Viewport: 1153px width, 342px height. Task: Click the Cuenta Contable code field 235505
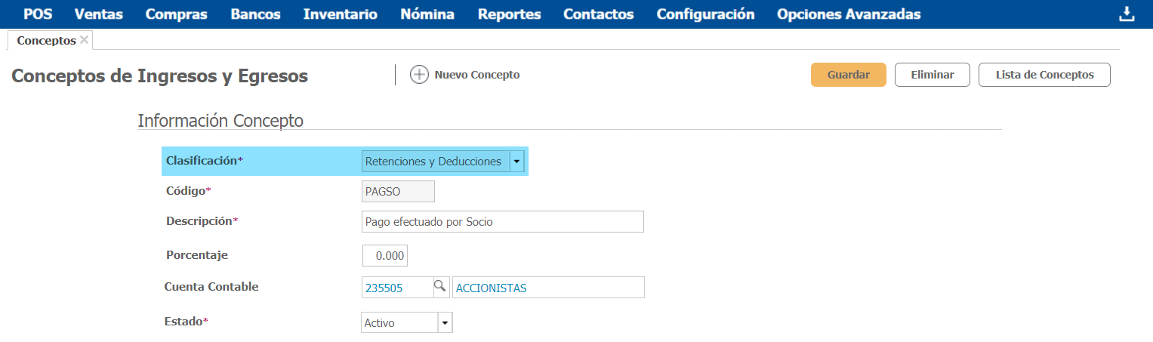[x=396, y=288]
